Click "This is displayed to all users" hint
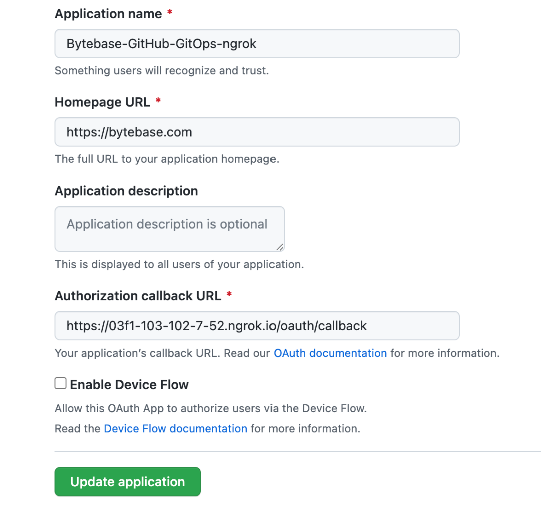Screen dimensions: 541x515 click(179, 264)
